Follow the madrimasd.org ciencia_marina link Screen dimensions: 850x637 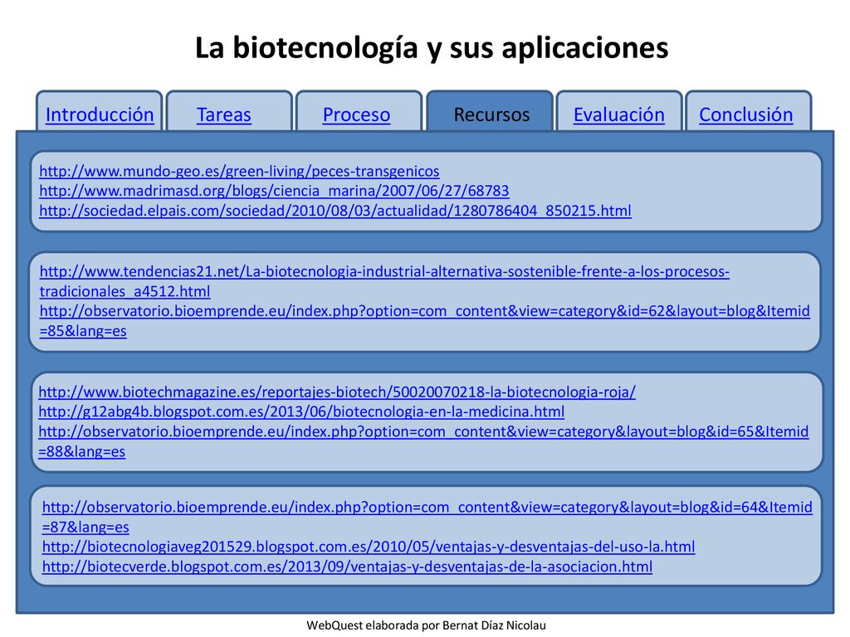coord(274,191)
